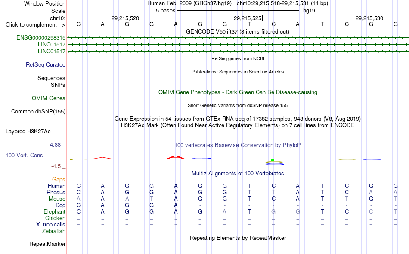409x254 pixels.
Task: Open the Layered H3K27Ac track label
Action: click(28, 132)
